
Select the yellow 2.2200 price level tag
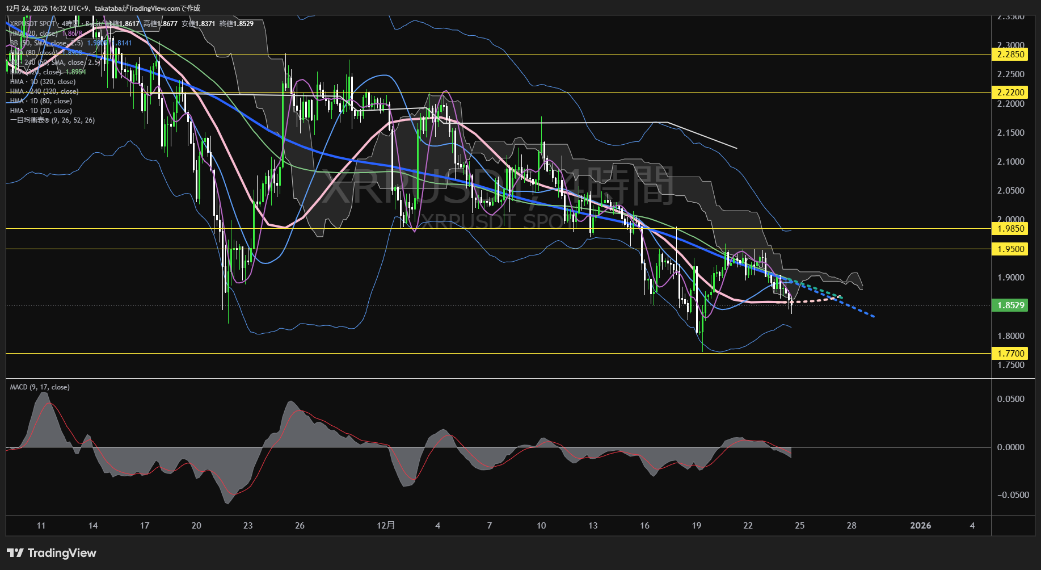(x=1010, y=92)
